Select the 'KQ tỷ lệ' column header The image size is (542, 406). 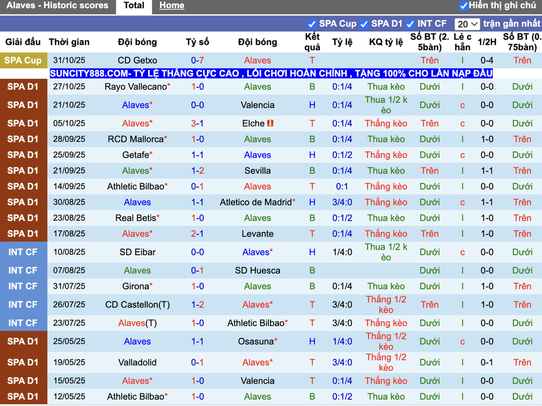tap(386, 42)
